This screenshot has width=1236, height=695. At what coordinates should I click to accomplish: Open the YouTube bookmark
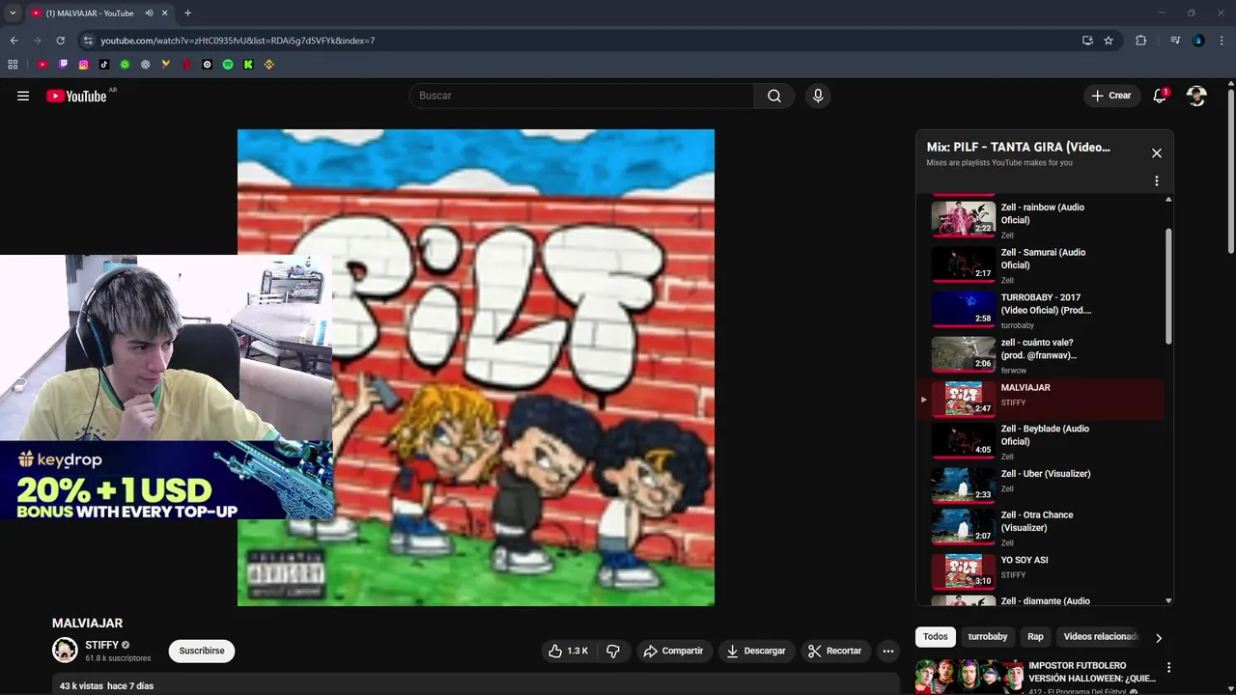[x=42, y=65]
